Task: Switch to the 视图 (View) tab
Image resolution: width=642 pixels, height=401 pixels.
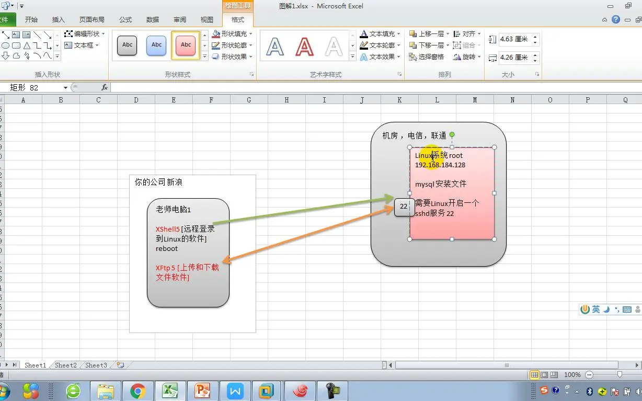Action: pos(207,20)
